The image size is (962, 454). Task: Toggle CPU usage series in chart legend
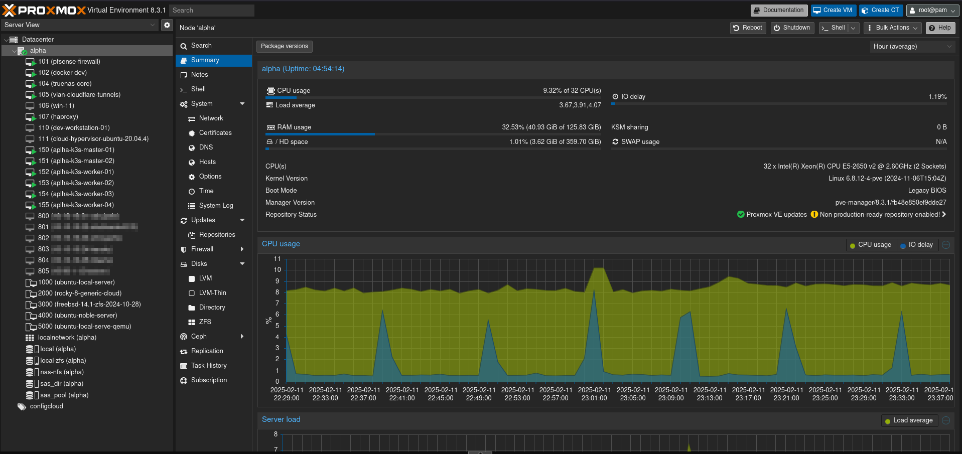pyautogui.click(x=871, y=245)
